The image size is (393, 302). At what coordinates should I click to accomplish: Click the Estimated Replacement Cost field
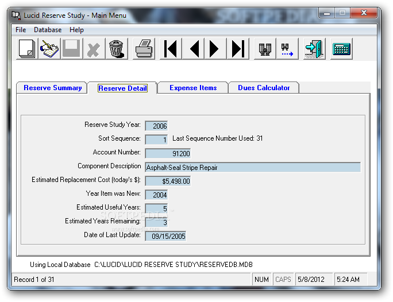[x=168, y=181]
